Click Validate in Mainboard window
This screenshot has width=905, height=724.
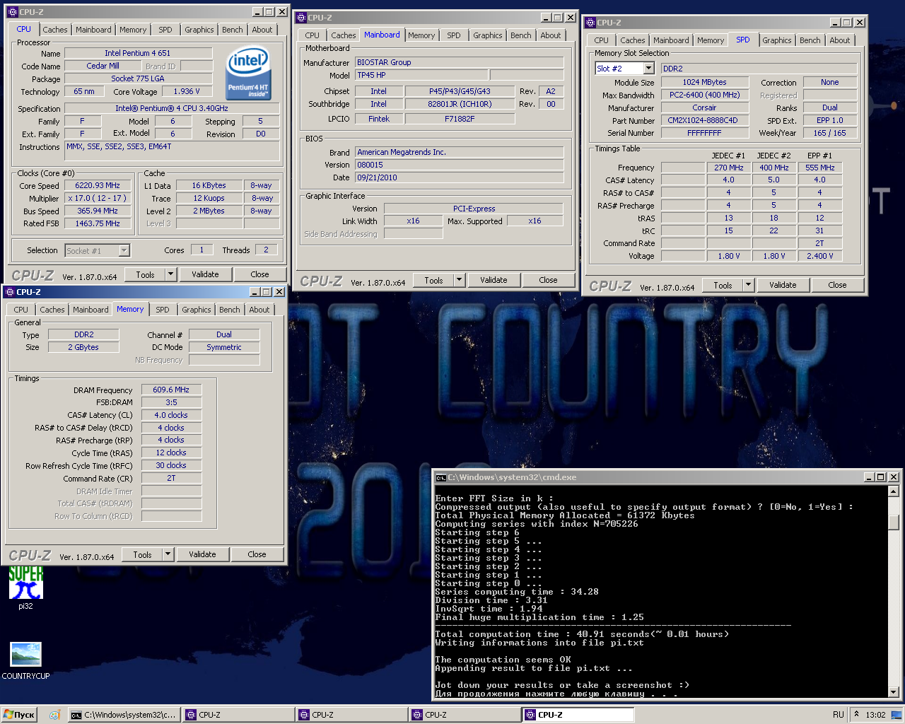[x=494, y=280]
